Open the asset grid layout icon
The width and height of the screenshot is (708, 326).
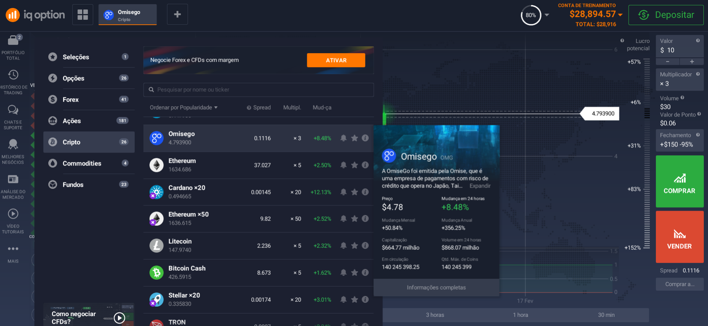(x=83, y=14)
